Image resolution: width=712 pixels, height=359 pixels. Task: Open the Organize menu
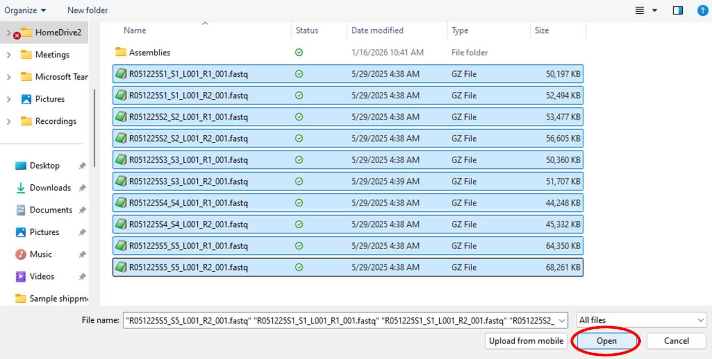click(25, 10)
